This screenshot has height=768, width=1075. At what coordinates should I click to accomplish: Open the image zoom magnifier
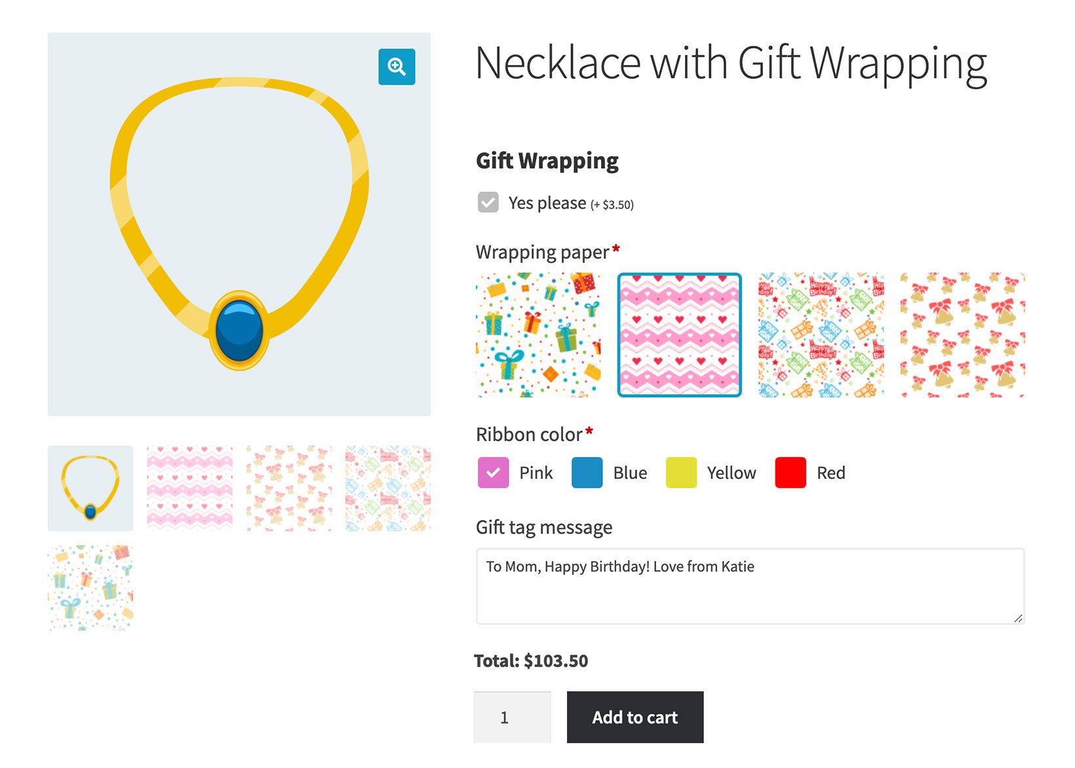point(396,66)
